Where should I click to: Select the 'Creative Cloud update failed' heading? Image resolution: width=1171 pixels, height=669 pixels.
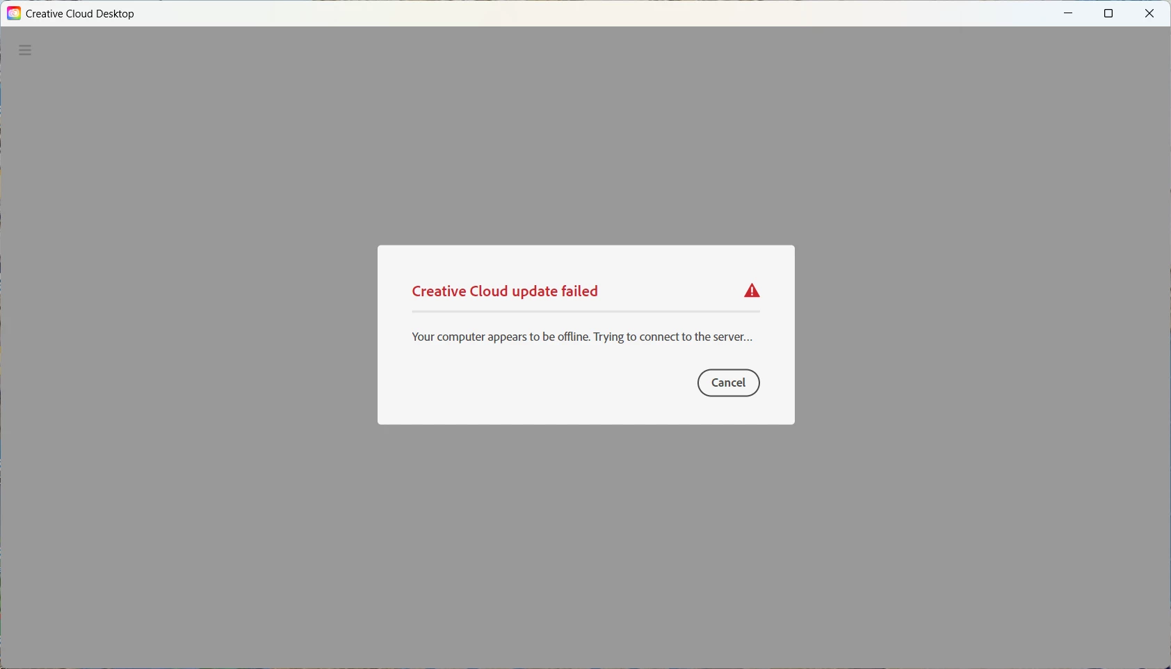[505, 291]
